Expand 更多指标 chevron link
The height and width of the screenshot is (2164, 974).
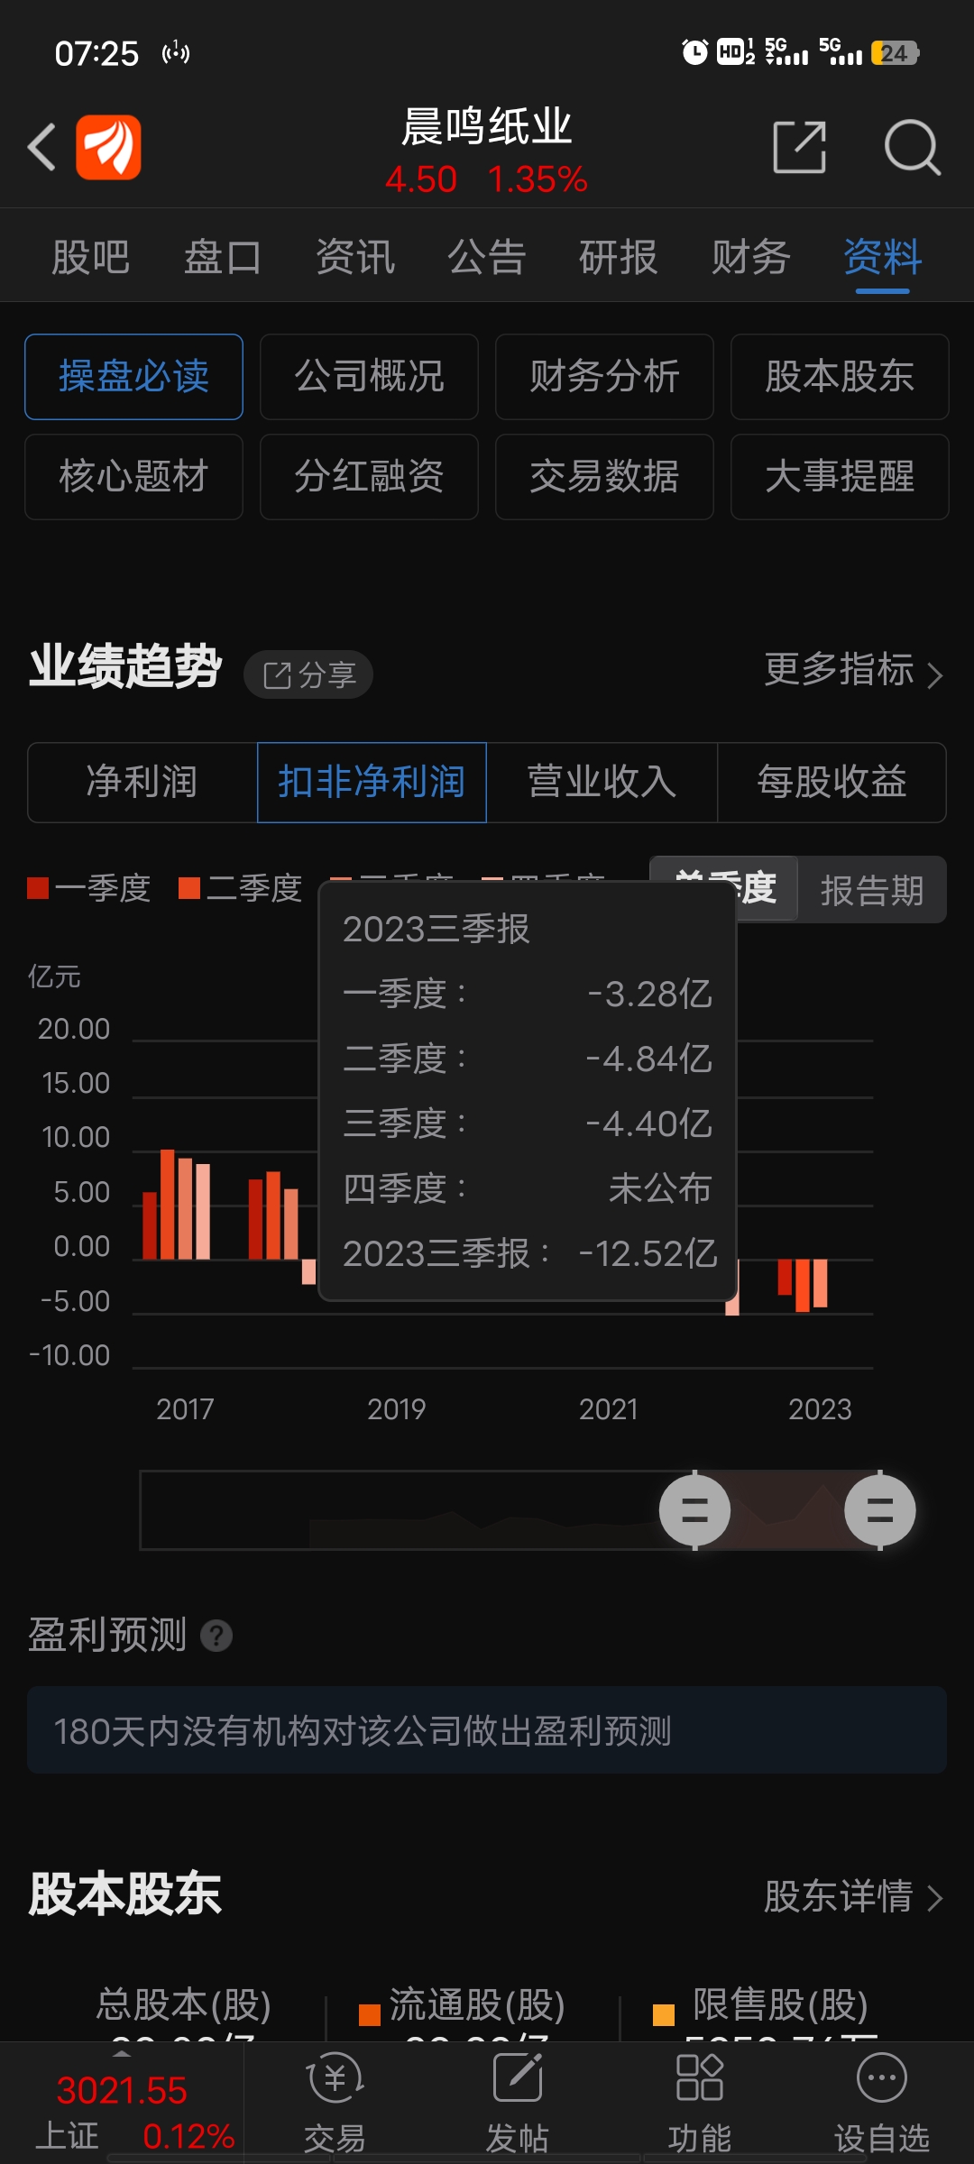(853, 671)
